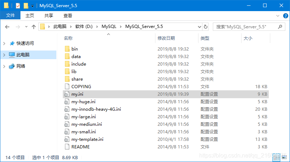Navigate to 此电脑 breadcrumb
The width and height of the screenshot is (290, 162).
click(x=60, y=27)
